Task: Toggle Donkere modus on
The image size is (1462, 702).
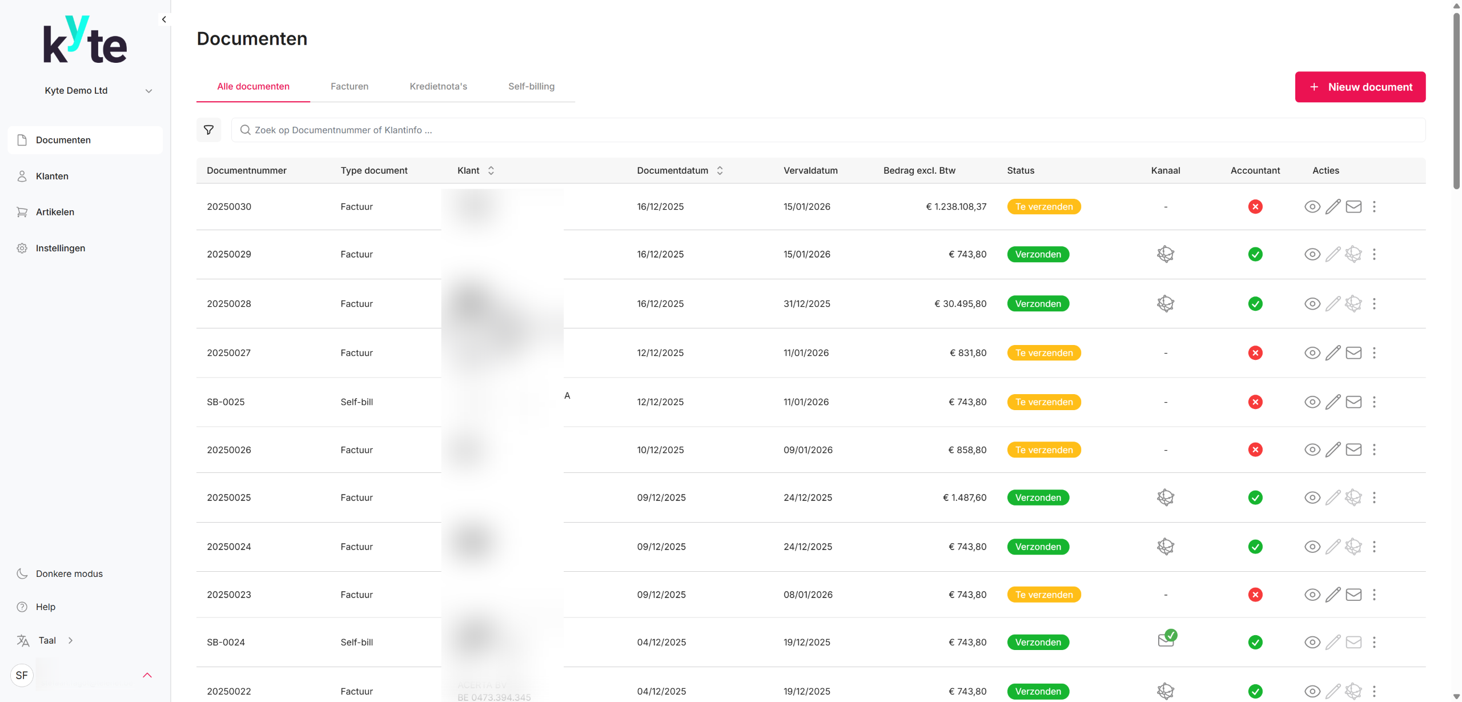Action: click(69, 573)
